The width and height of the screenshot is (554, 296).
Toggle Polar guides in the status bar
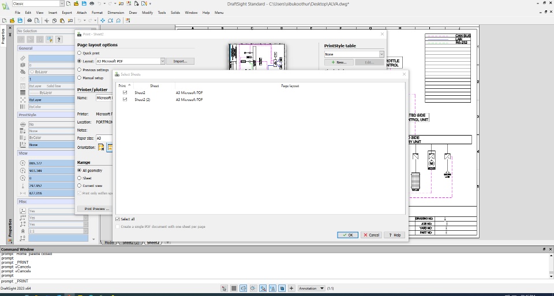[x=253, y=288]
